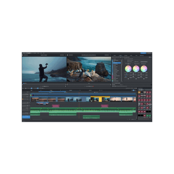Select the Vordergrund mask radio button
Image resolution: width=174 pixels, height=174 pixels.
click(135, 64)
